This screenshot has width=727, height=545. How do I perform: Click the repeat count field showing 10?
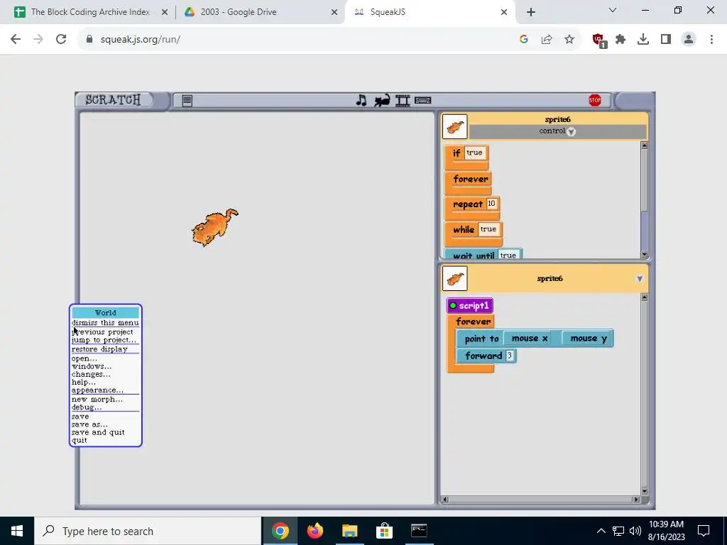click(491, 204)
